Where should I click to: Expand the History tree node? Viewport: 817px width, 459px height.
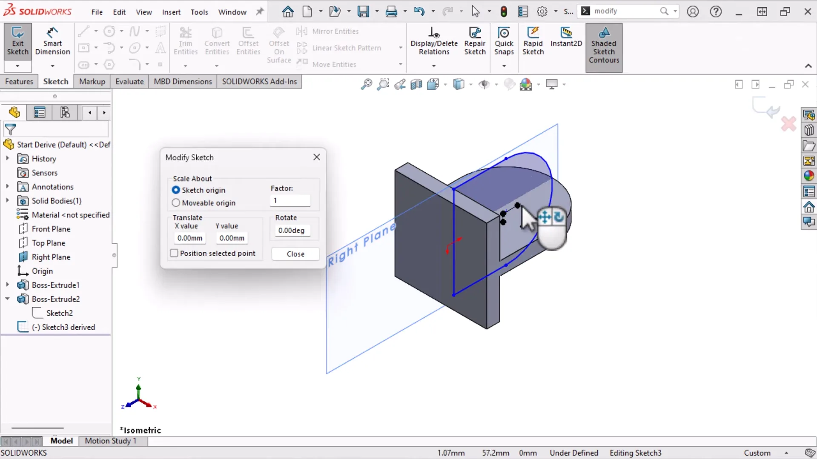[7, 159]
